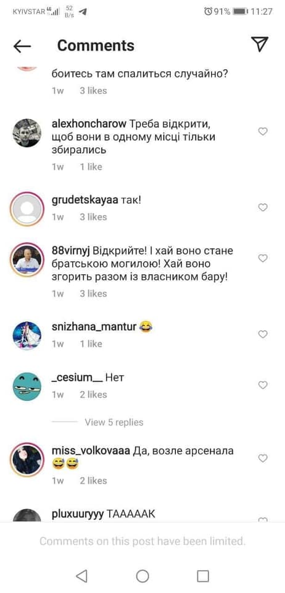Tap Android home circle button
This screenshot has width=285, height=593.
click(x=142, y=576)
